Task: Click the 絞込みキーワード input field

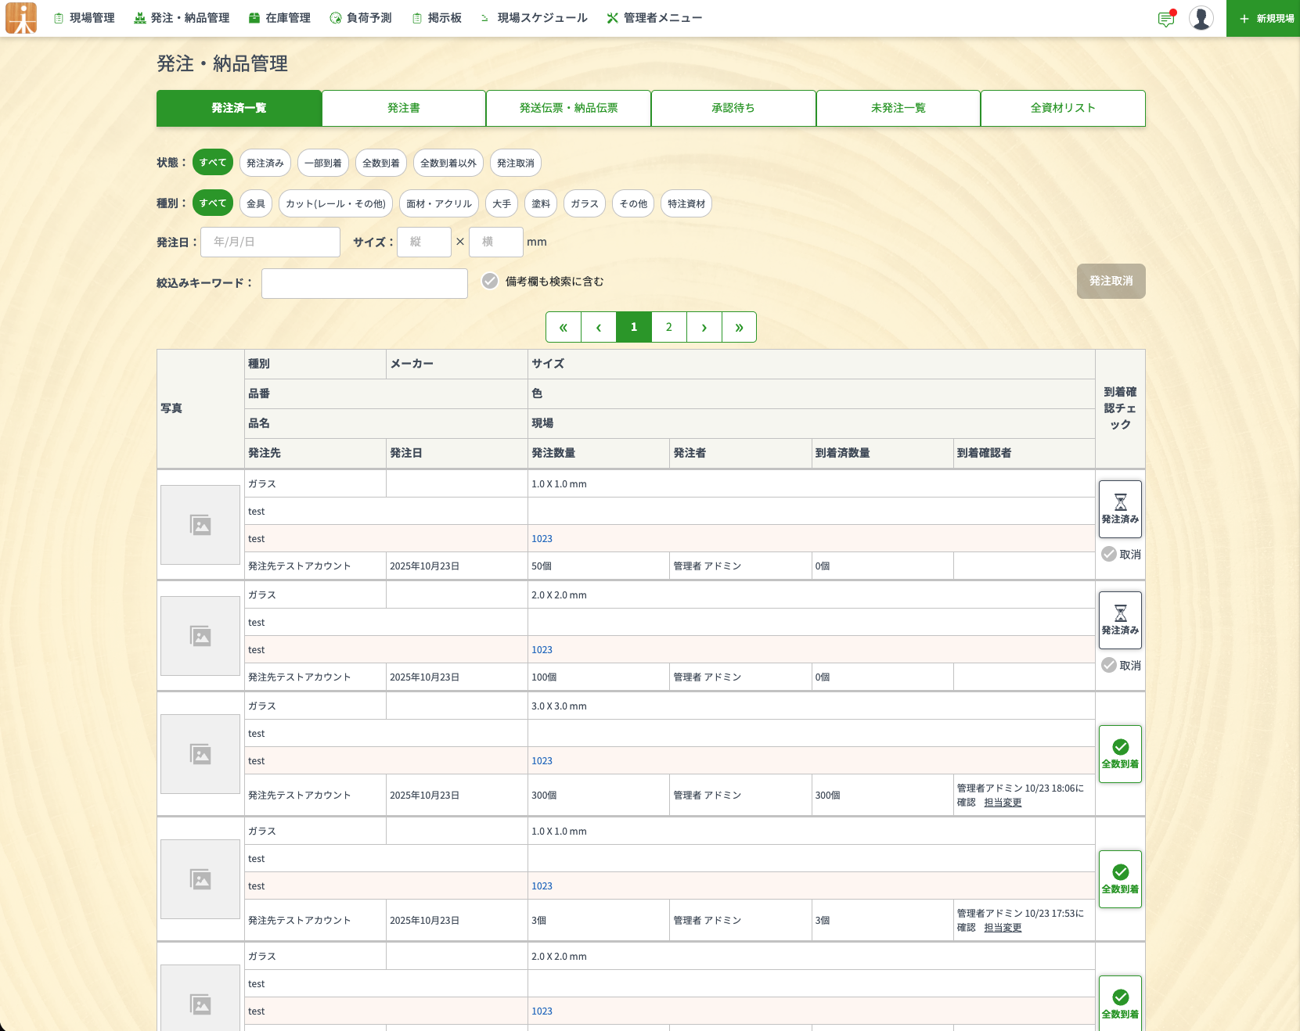Action: pyautogui.click(x=365, y=283)
